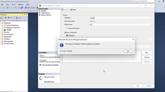
Task: Select the PolyBase folder
Action: (x=7, y=39)
